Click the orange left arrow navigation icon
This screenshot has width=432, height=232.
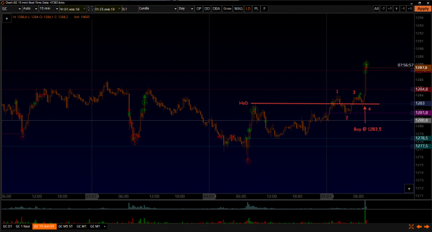point(419,226)
